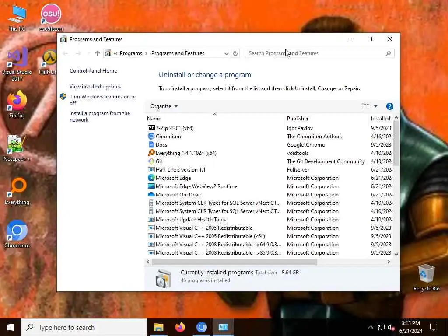Viewport: 448px width, 336px height.
Task: Sort list by Publisher column header
Action: coord(326,118)
